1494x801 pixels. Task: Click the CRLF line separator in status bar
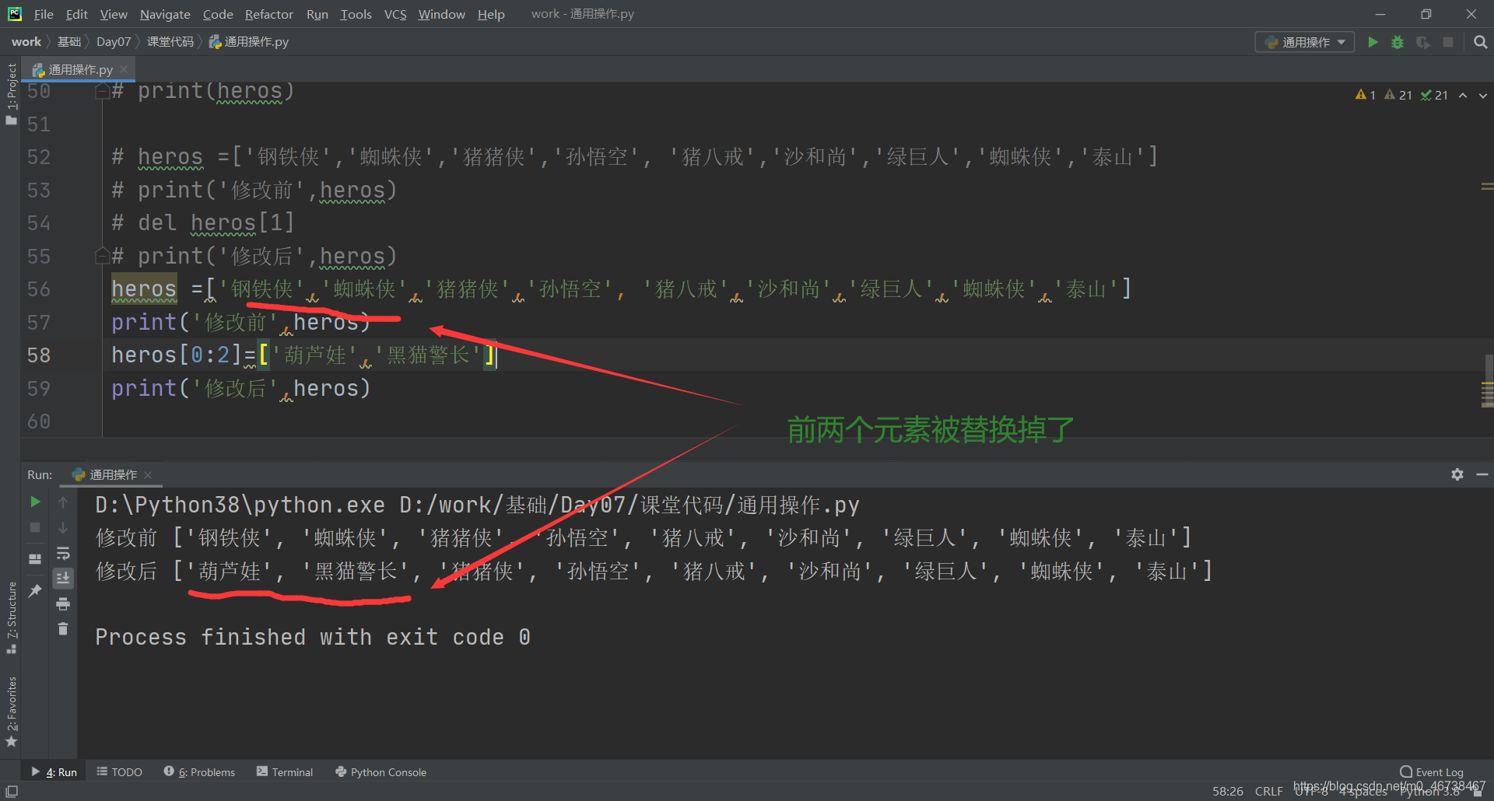[x=1268, y=791]
